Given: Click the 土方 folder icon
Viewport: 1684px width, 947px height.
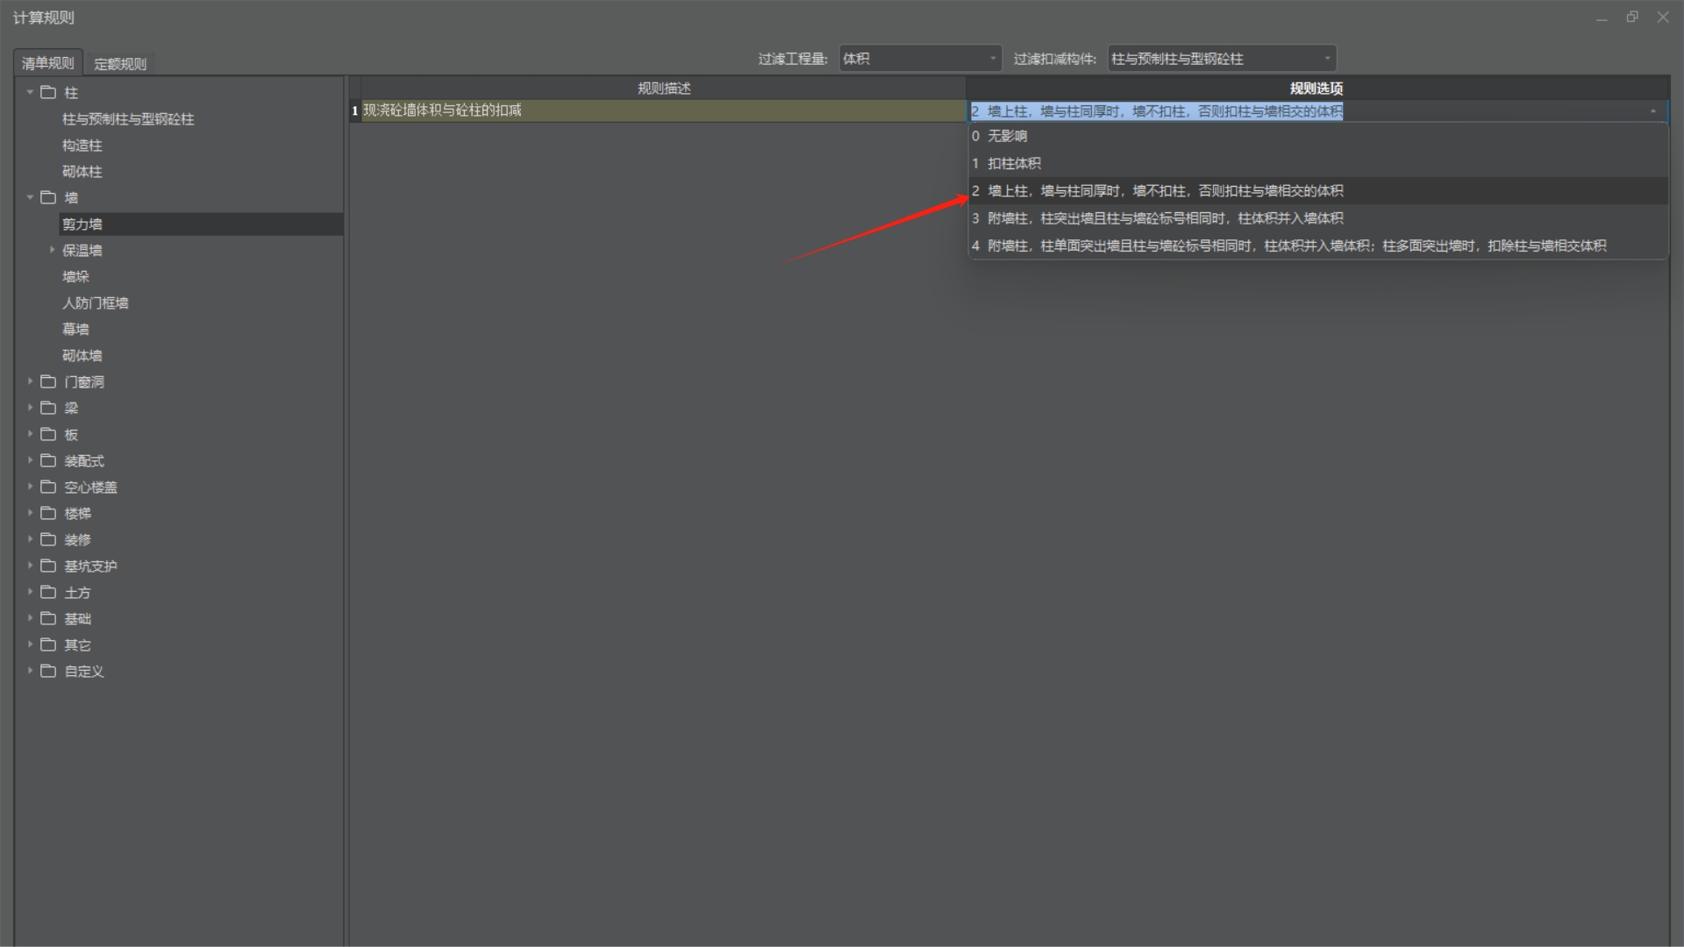Looking at the screenshot, I should pos(48,592).
